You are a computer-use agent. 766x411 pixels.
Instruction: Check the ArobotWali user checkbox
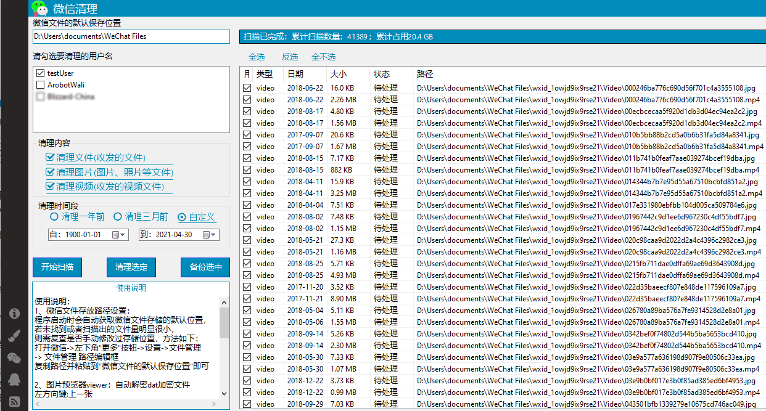point(41,85)
